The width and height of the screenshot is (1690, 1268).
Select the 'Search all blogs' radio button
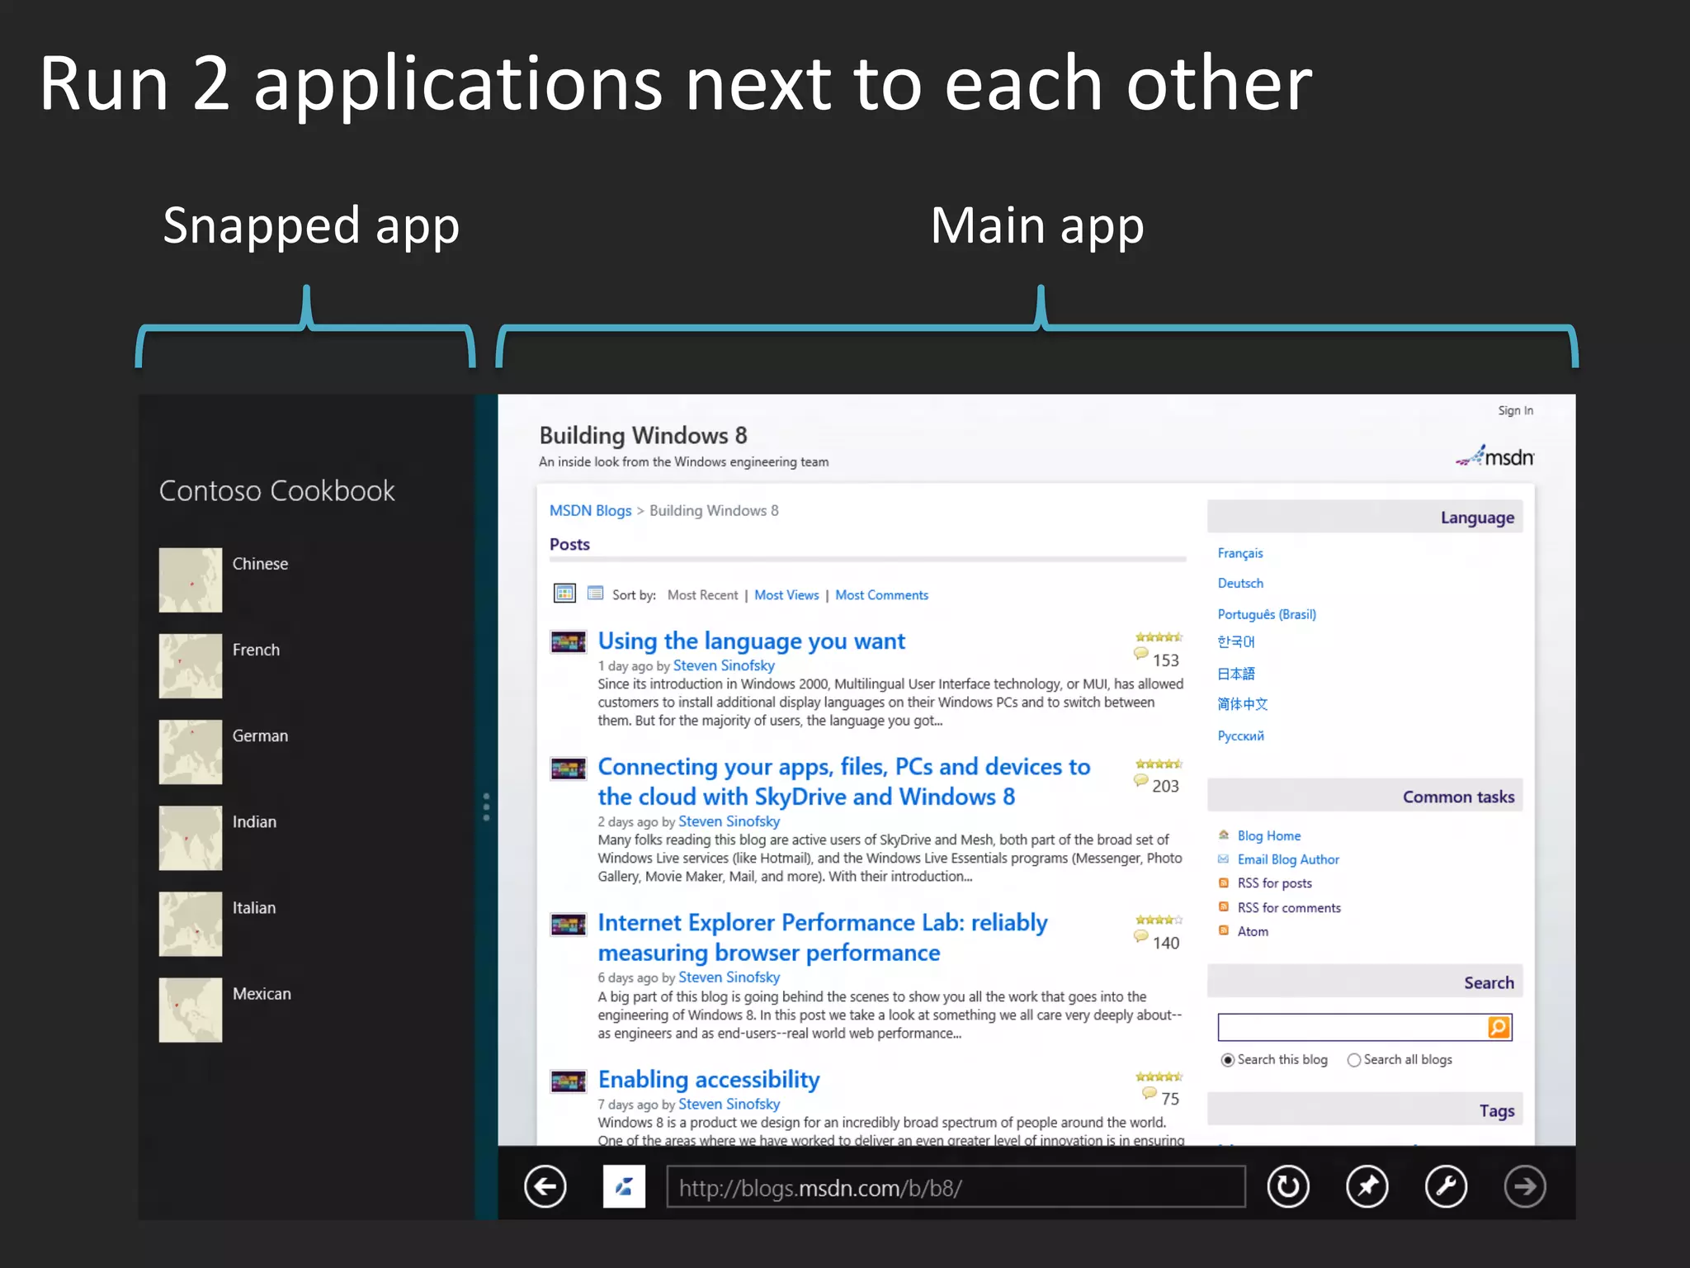click(x=1354, y=1060)
